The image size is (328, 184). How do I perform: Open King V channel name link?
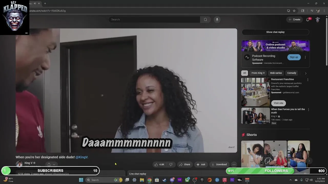(x=28, y=163)
